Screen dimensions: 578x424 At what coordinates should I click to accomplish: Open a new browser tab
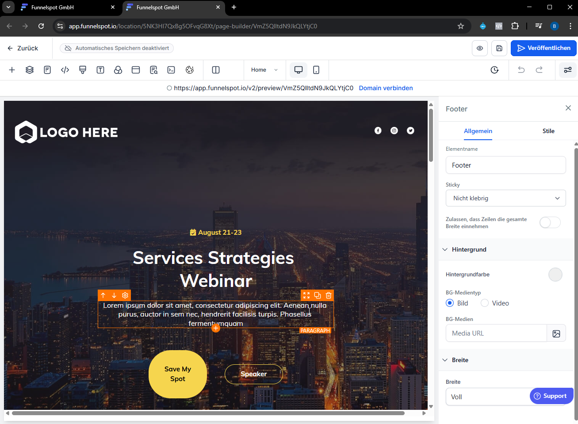click(234, 7)
